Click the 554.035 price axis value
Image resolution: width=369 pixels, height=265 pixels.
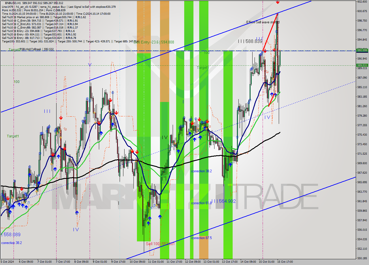(362, 239)
